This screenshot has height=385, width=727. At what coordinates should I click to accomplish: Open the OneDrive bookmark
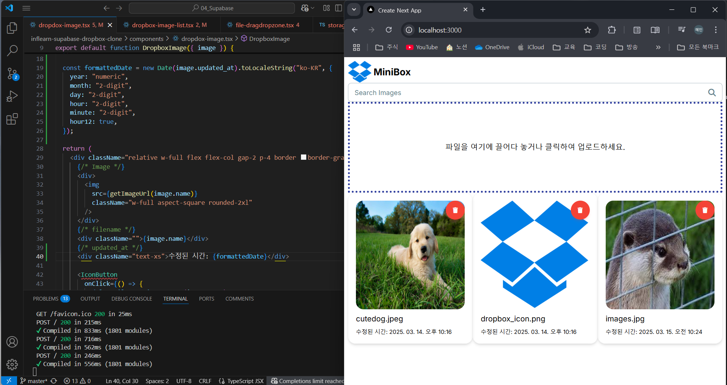click(492, 47)
